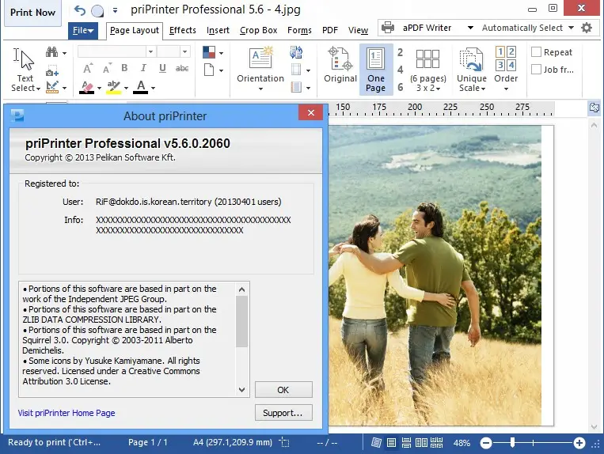Close the About priPrinter dialog
Screen dimensions: 604x454
tap(311, 113)
